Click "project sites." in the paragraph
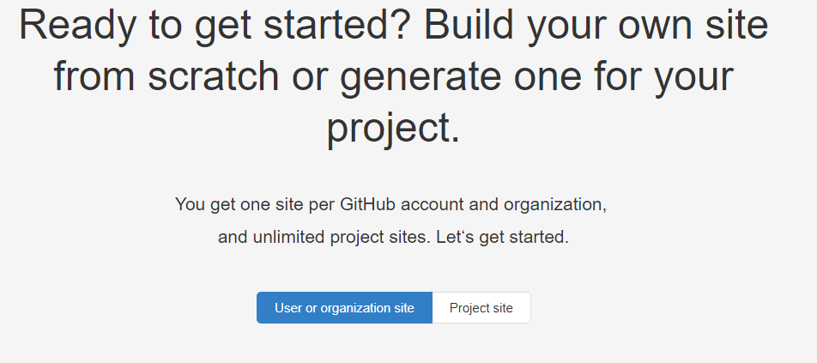 pyautogui.click(x=378, y=238)
